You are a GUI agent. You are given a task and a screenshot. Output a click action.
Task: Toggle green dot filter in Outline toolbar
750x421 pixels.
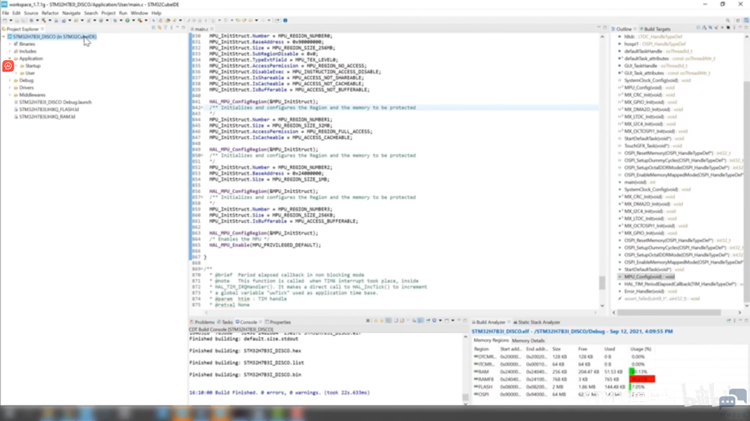coord(722,28)
